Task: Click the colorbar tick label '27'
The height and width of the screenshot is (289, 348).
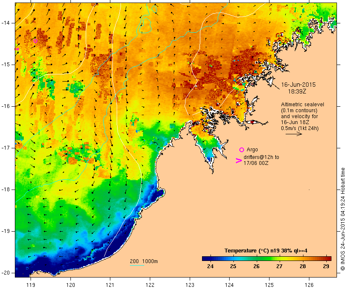Action: point(280,266)
